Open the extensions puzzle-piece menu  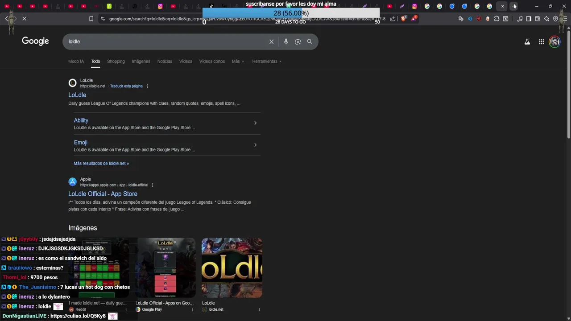(497, 19)
